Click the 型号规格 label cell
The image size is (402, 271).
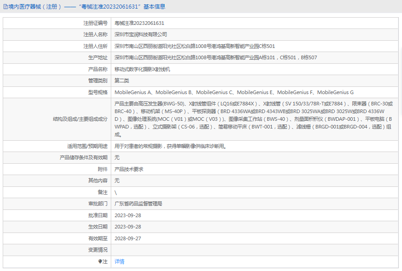click(x=57, y=92)
